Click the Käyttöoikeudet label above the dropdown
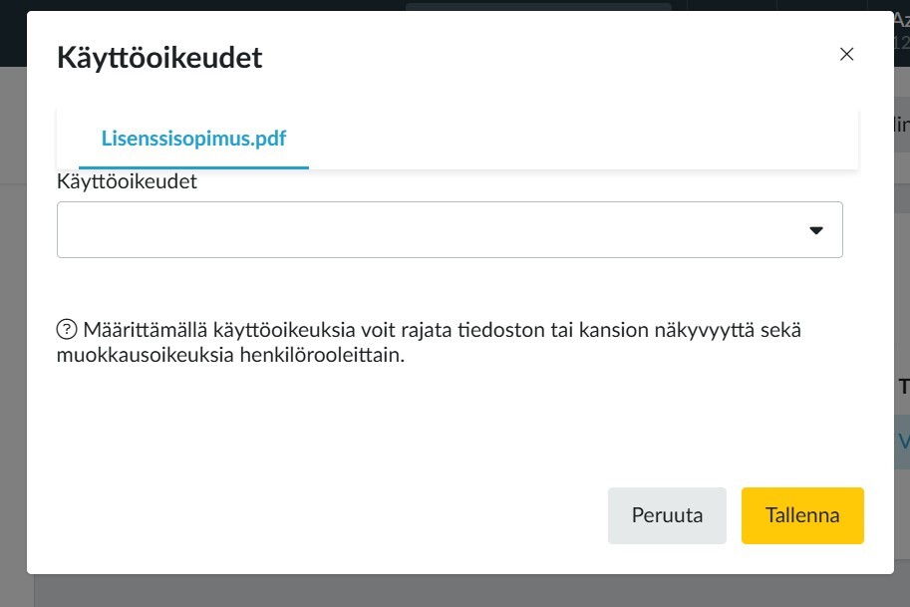This screenshot has width=910, height=607. click(x=127, y=182)
